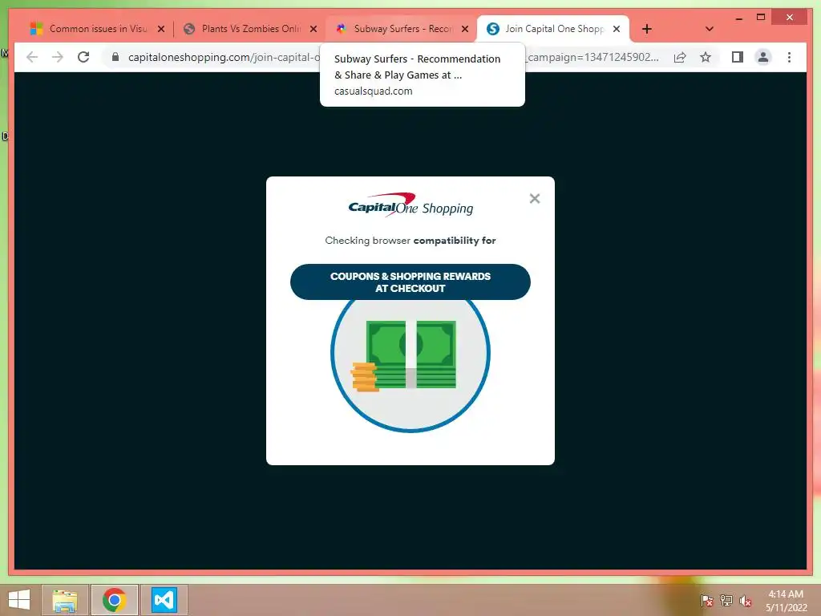
Task: Close the Join Capital One Shopping tab
Action: click(x=617, y=29)
